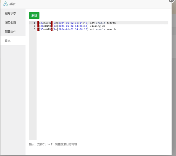Image resolution: width=176 pixels, height=156 pixels.
Task: Click the 14:06:23 timestamp in log
Action: [x=81, y=29]
